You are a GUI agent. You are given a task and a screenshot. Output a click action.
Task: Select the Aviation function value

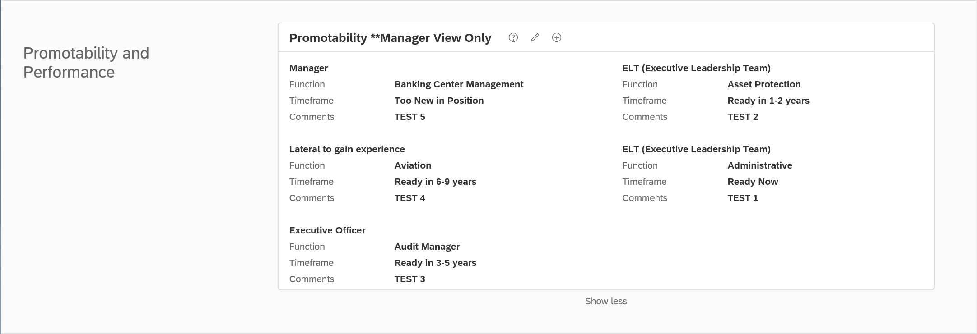pyautogui.click(x=413, y=165)
